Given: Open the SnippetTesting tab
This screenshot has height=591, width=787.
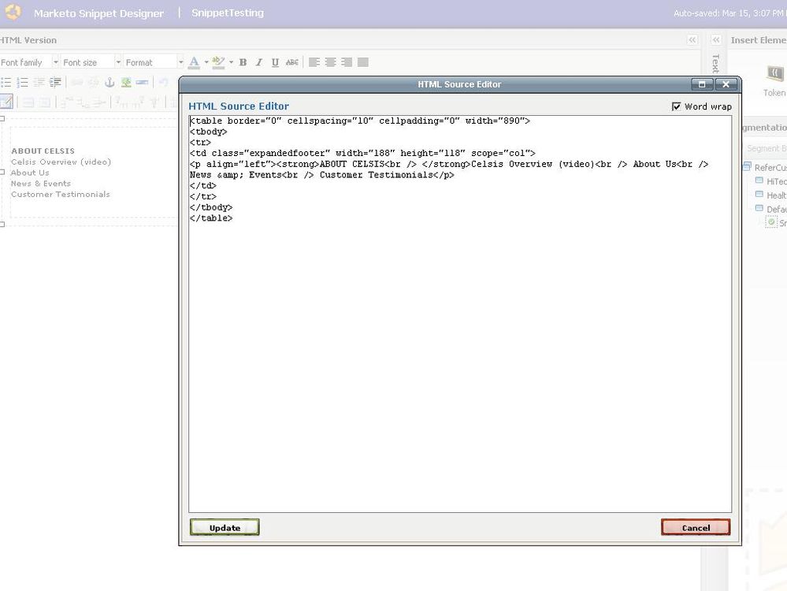Looking at the screenshot, I should [x=228, y=13].
